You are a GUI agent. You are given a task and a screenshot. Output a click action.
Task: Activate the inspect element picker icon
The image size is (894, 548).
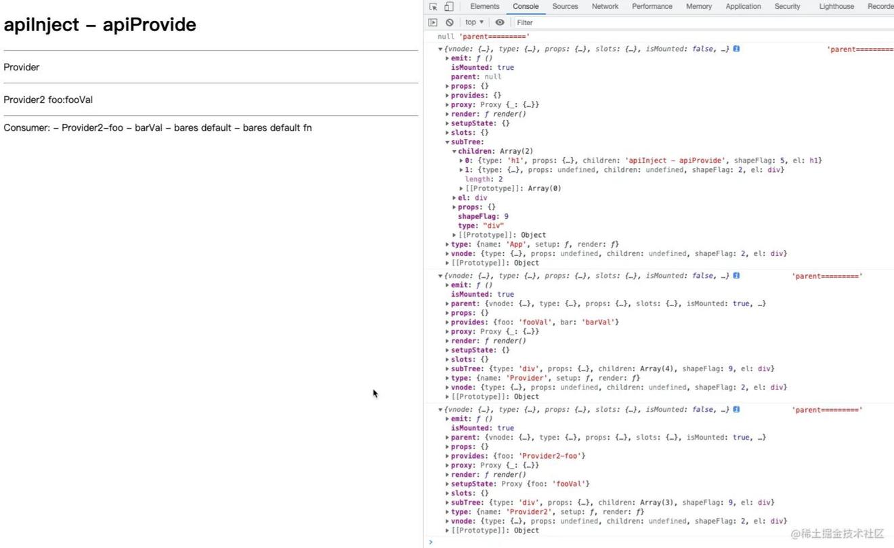click(433, 7)
